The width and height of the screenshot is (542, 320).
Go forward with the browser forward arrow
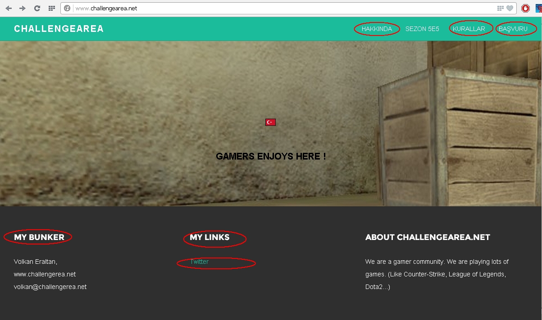[x=23, y=8]
